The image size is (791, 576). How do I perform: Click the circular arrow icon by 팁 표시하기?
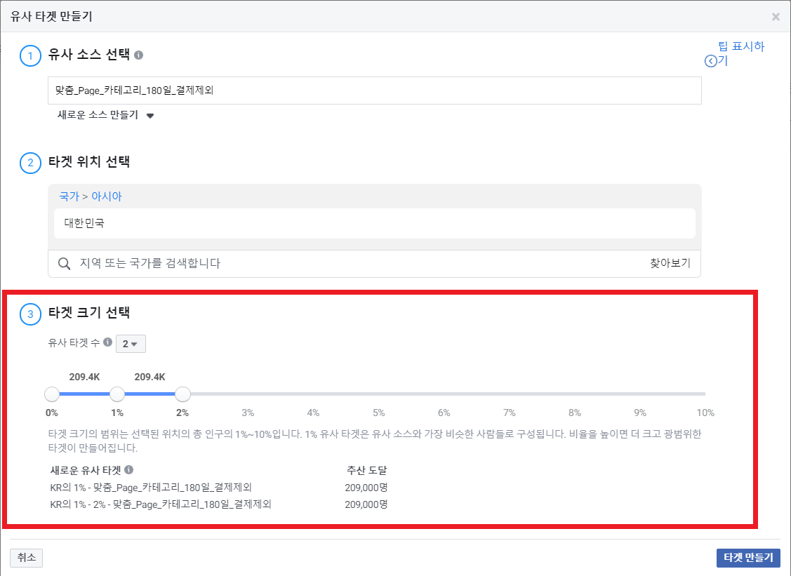pyautogui.click(x=710, y=61)
